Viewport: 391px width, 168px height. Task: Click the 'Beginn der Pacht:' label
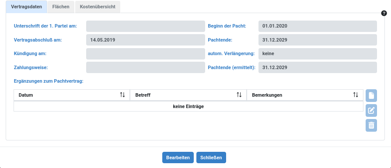(227, 26)
